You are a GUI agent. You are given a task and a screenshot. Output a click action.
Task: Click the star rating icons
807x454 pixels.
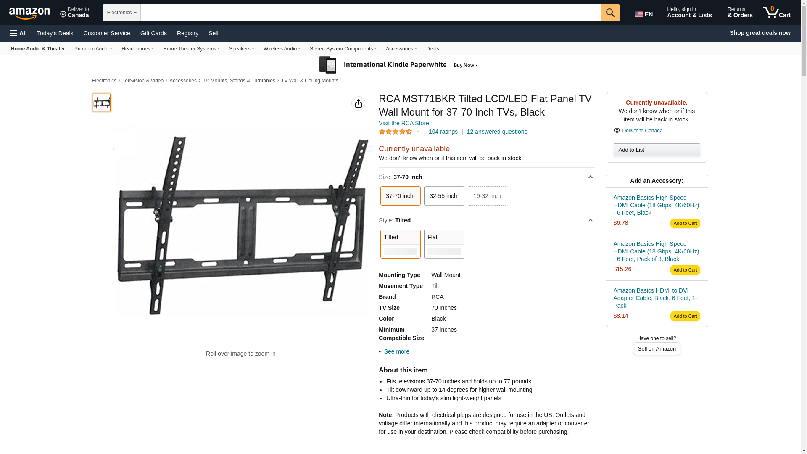(396, 132)
